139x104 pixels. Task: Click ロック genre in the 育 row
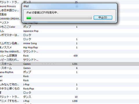pos(27,93)
